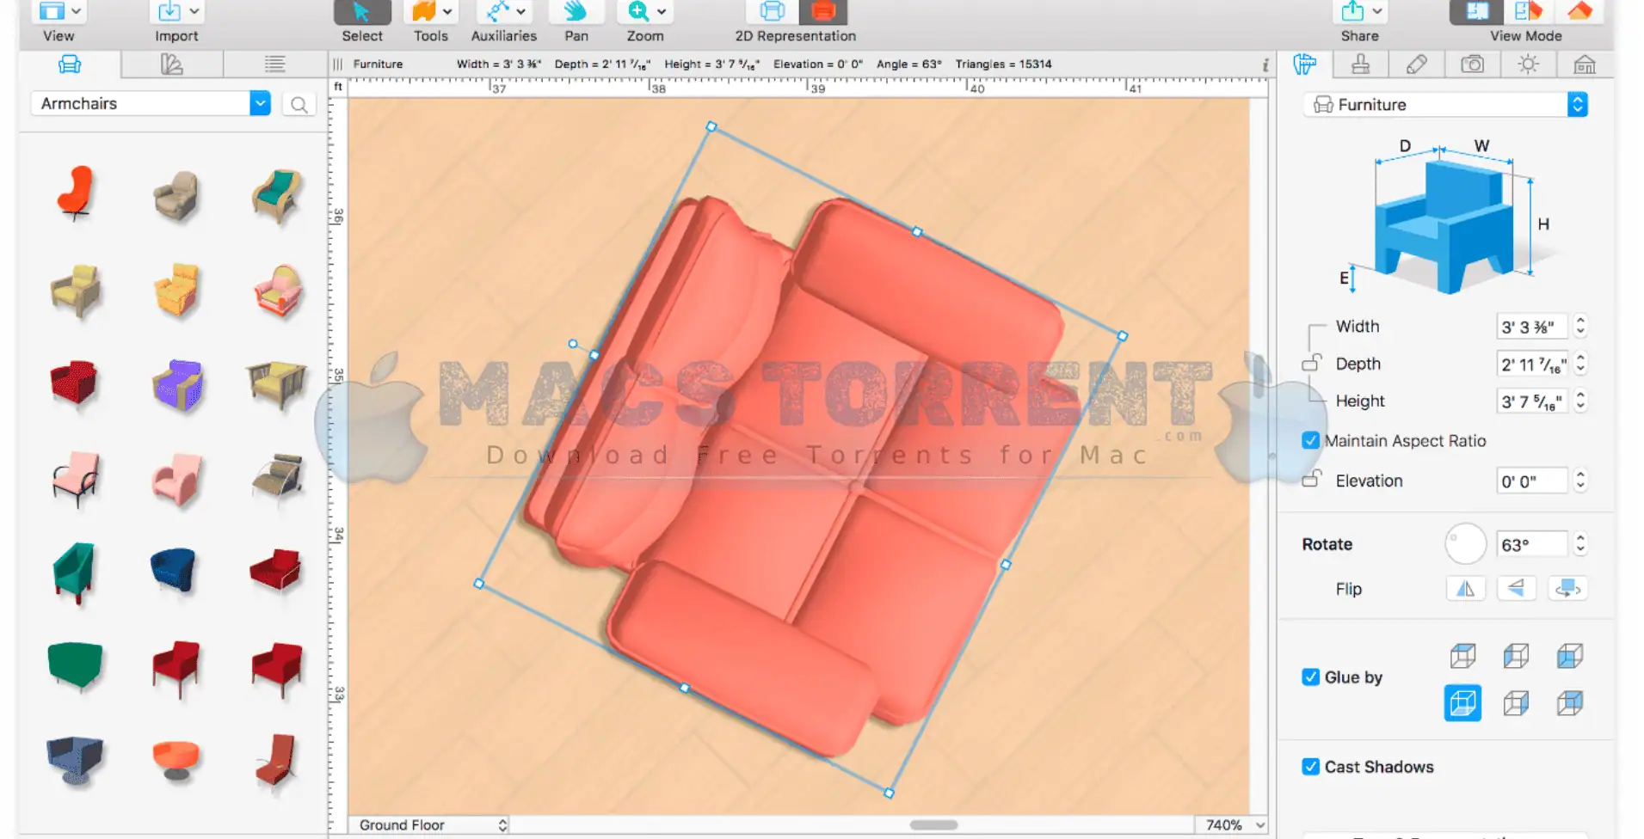
Task: Open the 740% zoom level dropdown
Action: point(1235,824)
